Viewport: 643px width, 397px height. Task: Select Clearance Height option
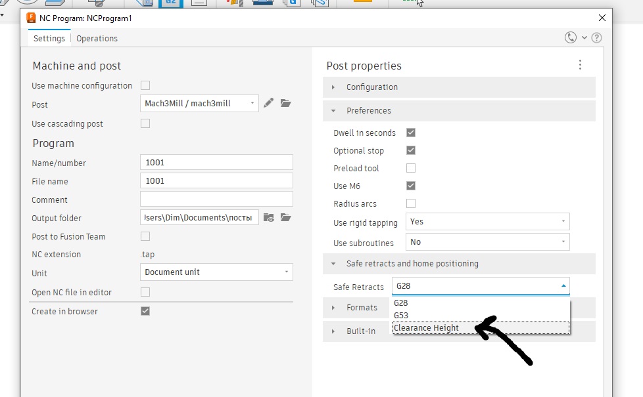426,328
